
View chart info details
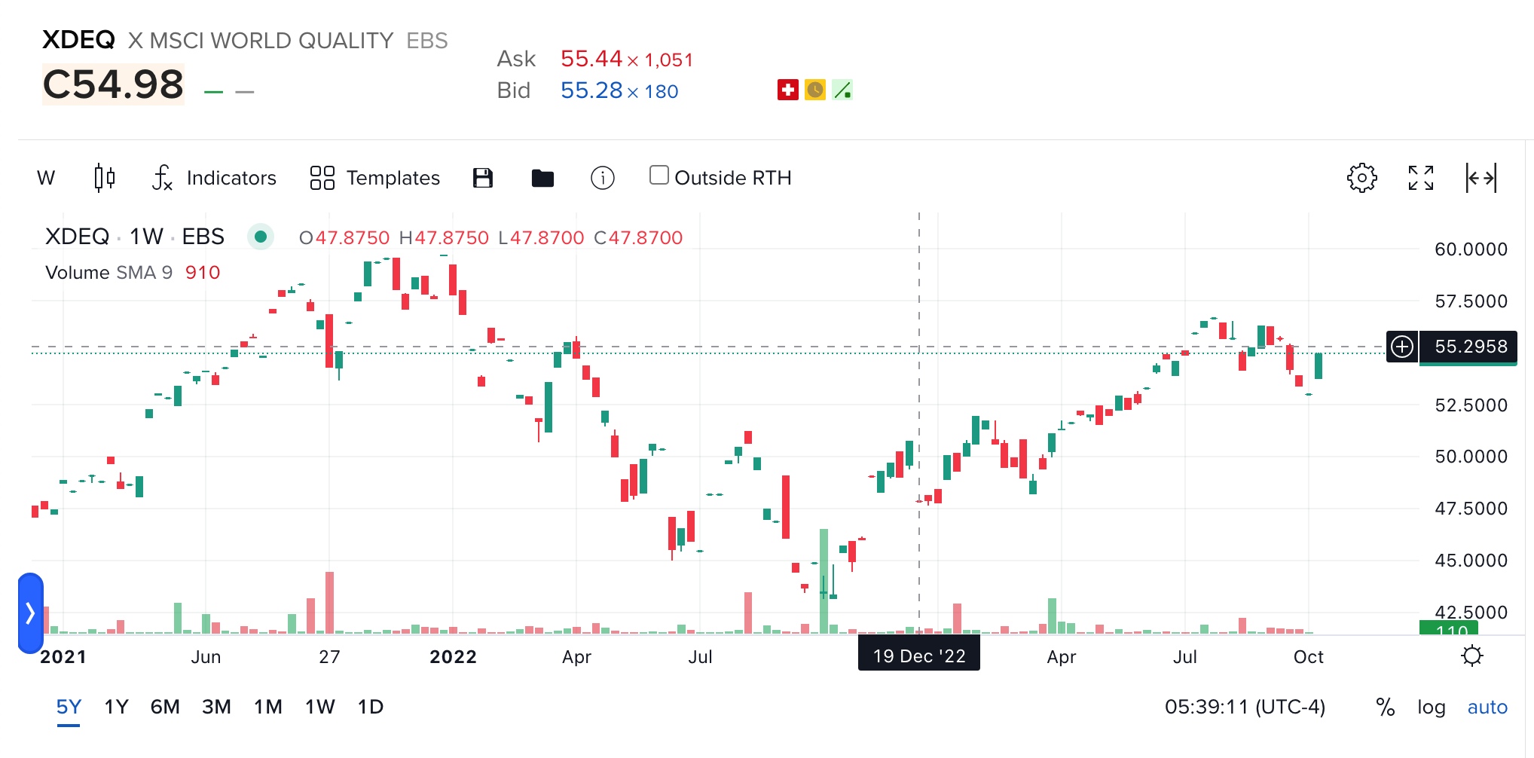pyautogui.click(x=602, y=178)
